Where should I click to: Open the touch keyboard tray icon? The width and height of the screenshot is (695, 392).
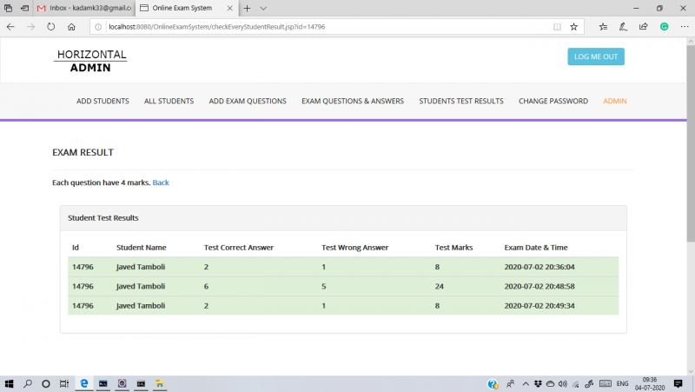pyautogui.click(x=606, y=384)
